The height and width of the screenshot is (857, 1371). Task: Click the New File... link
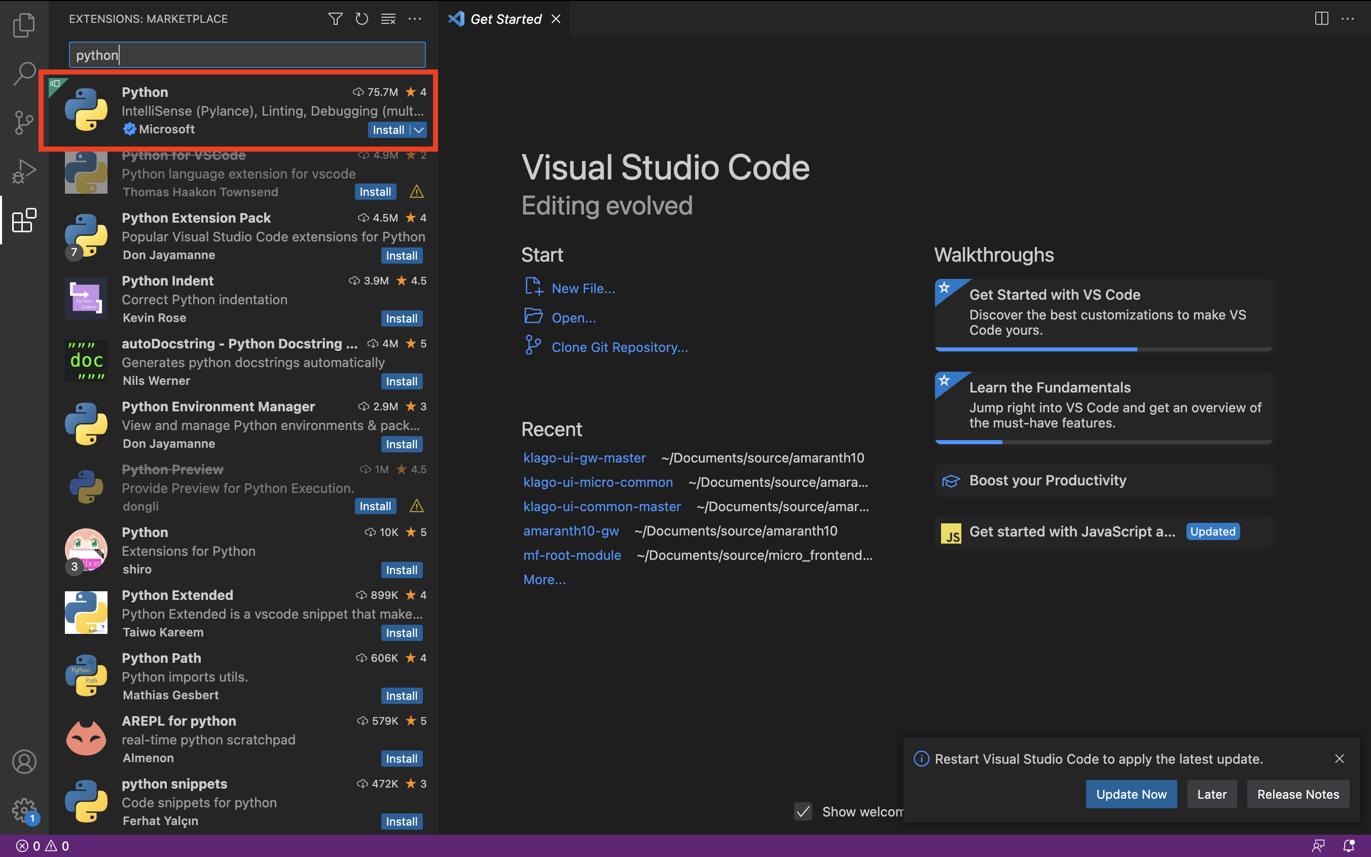pos(583,289)
